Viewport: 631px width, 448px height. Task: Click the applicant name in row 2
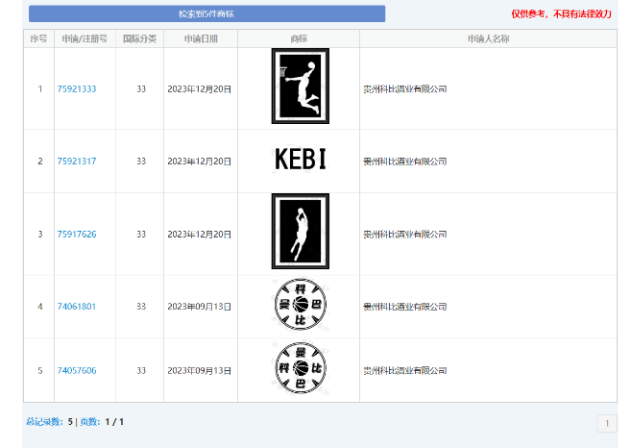pyautogui.click(x=405, y=162)
